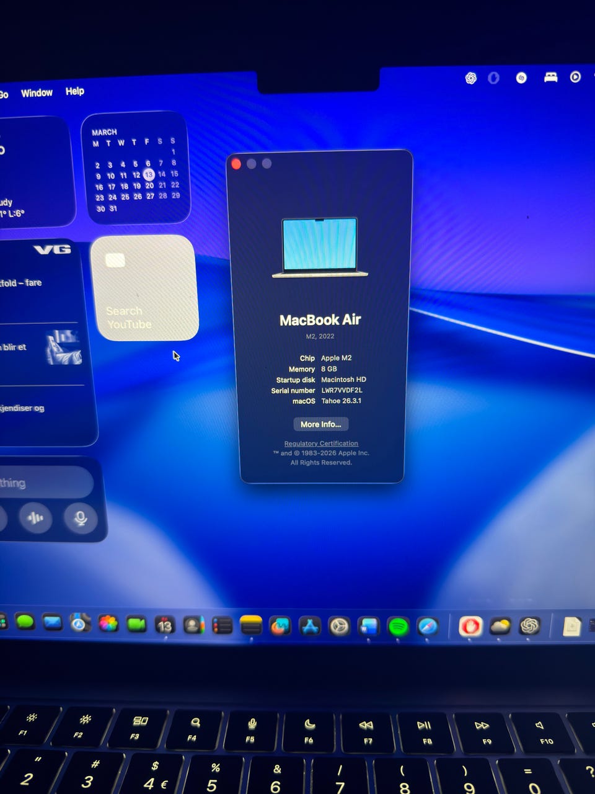Open System Settings from the Dock
This screenshot has width=595, height=794.
coord(339,627)
